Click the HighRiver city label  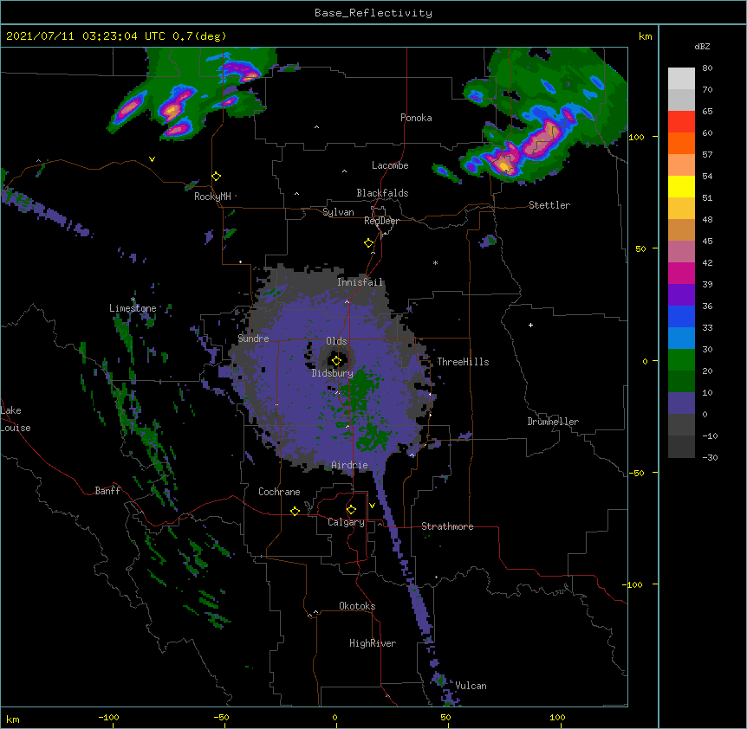[x=373, y=643]
